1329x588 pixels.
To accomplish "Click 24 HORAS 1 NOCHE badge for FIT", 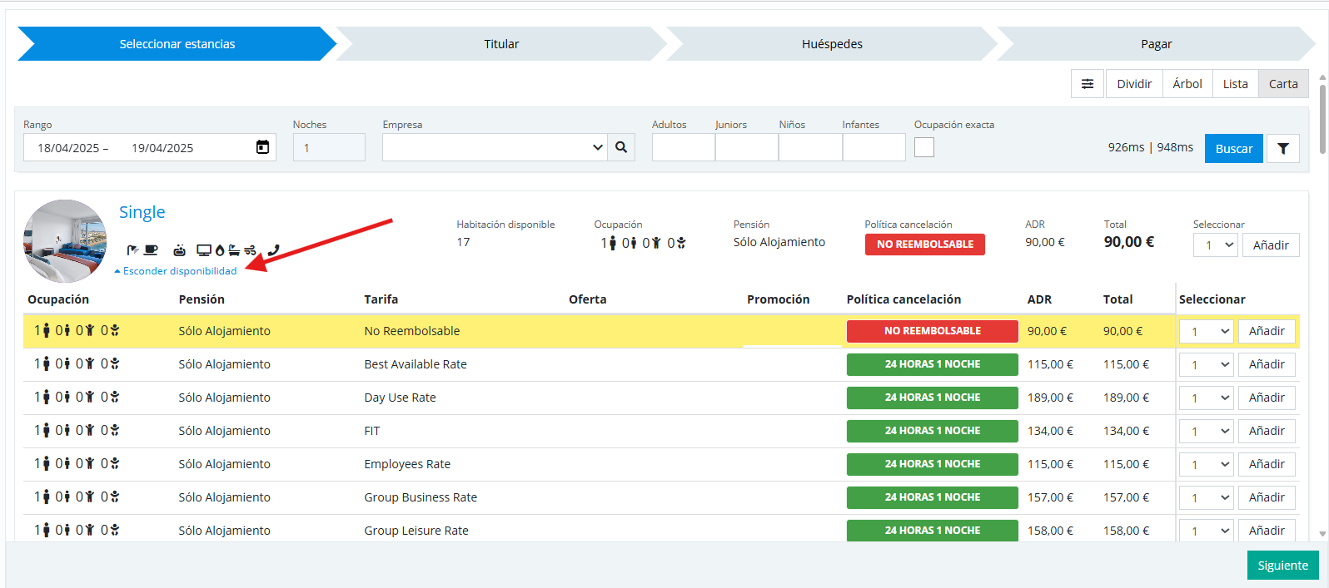I will click(x=933, y=431).
